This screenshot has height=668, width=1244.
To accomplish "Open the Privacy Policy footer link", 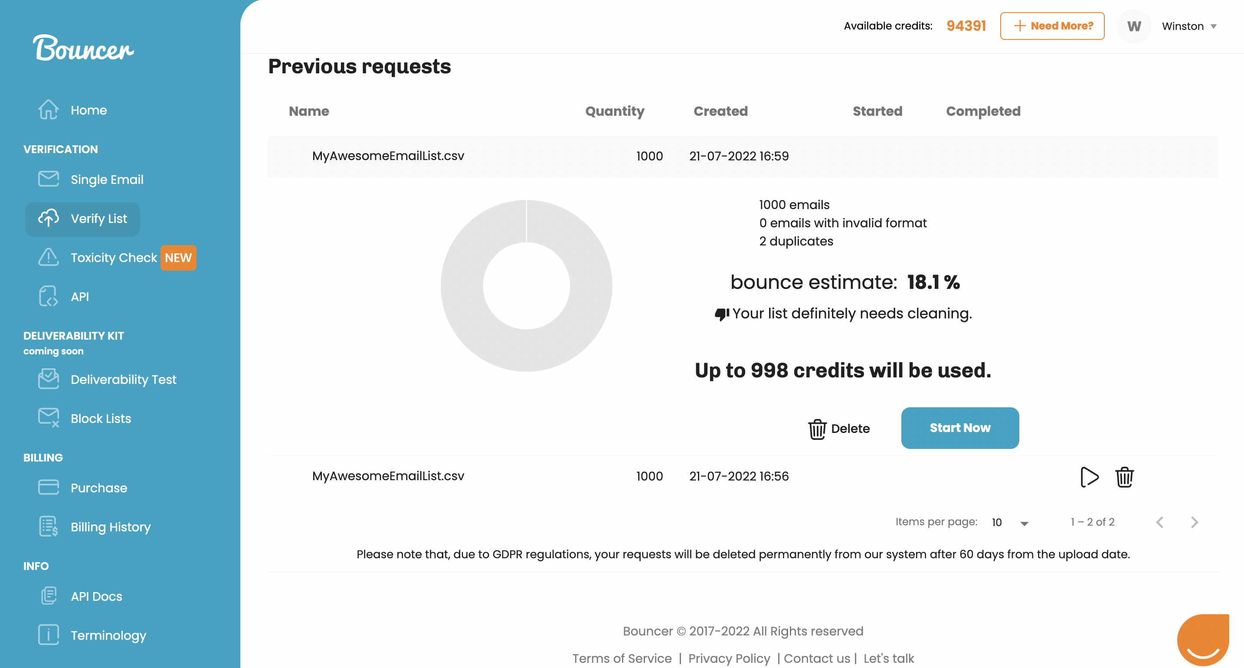I will (x=729, y=658).
